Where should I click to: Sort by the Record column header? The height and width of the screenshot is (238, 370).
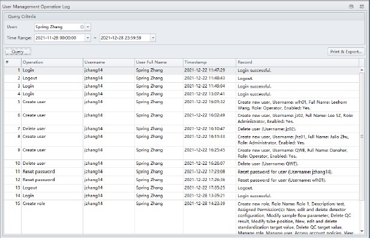297,62
